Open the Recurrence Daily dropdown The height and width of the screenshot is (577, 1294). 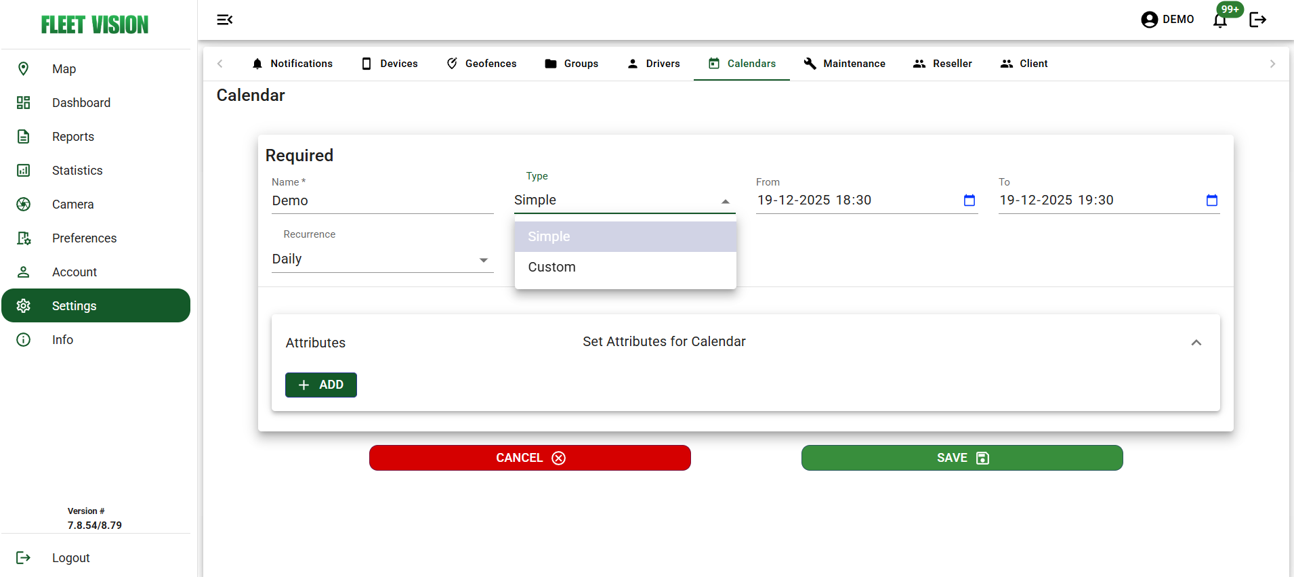click(383, 259)
